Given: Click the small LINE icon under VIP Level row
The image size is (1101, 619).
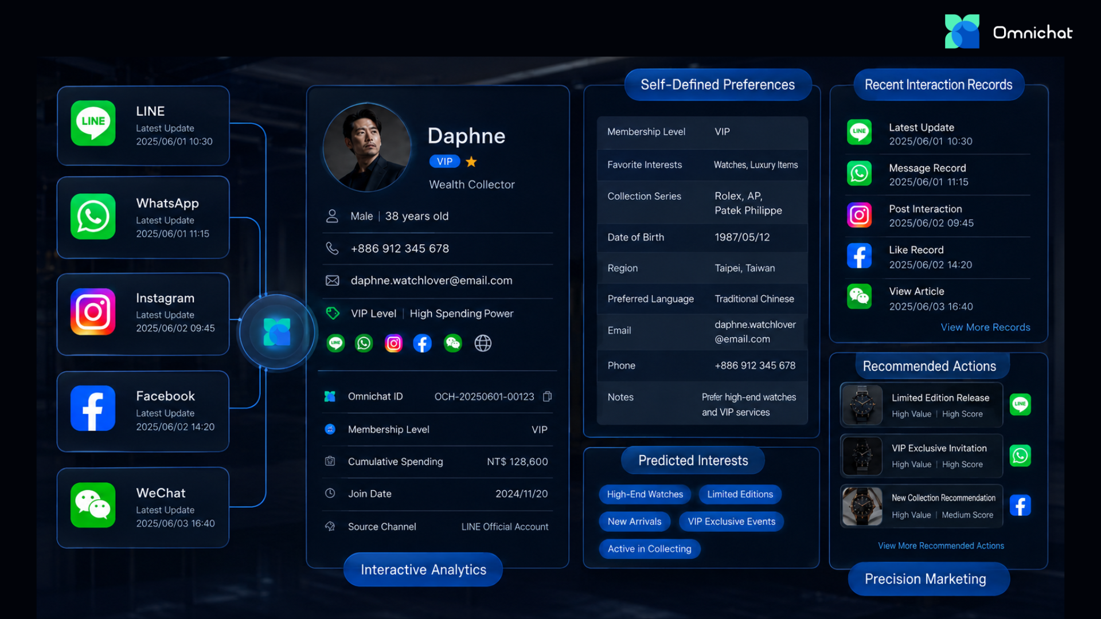Looking at the screenshot, I should [335, 343].
